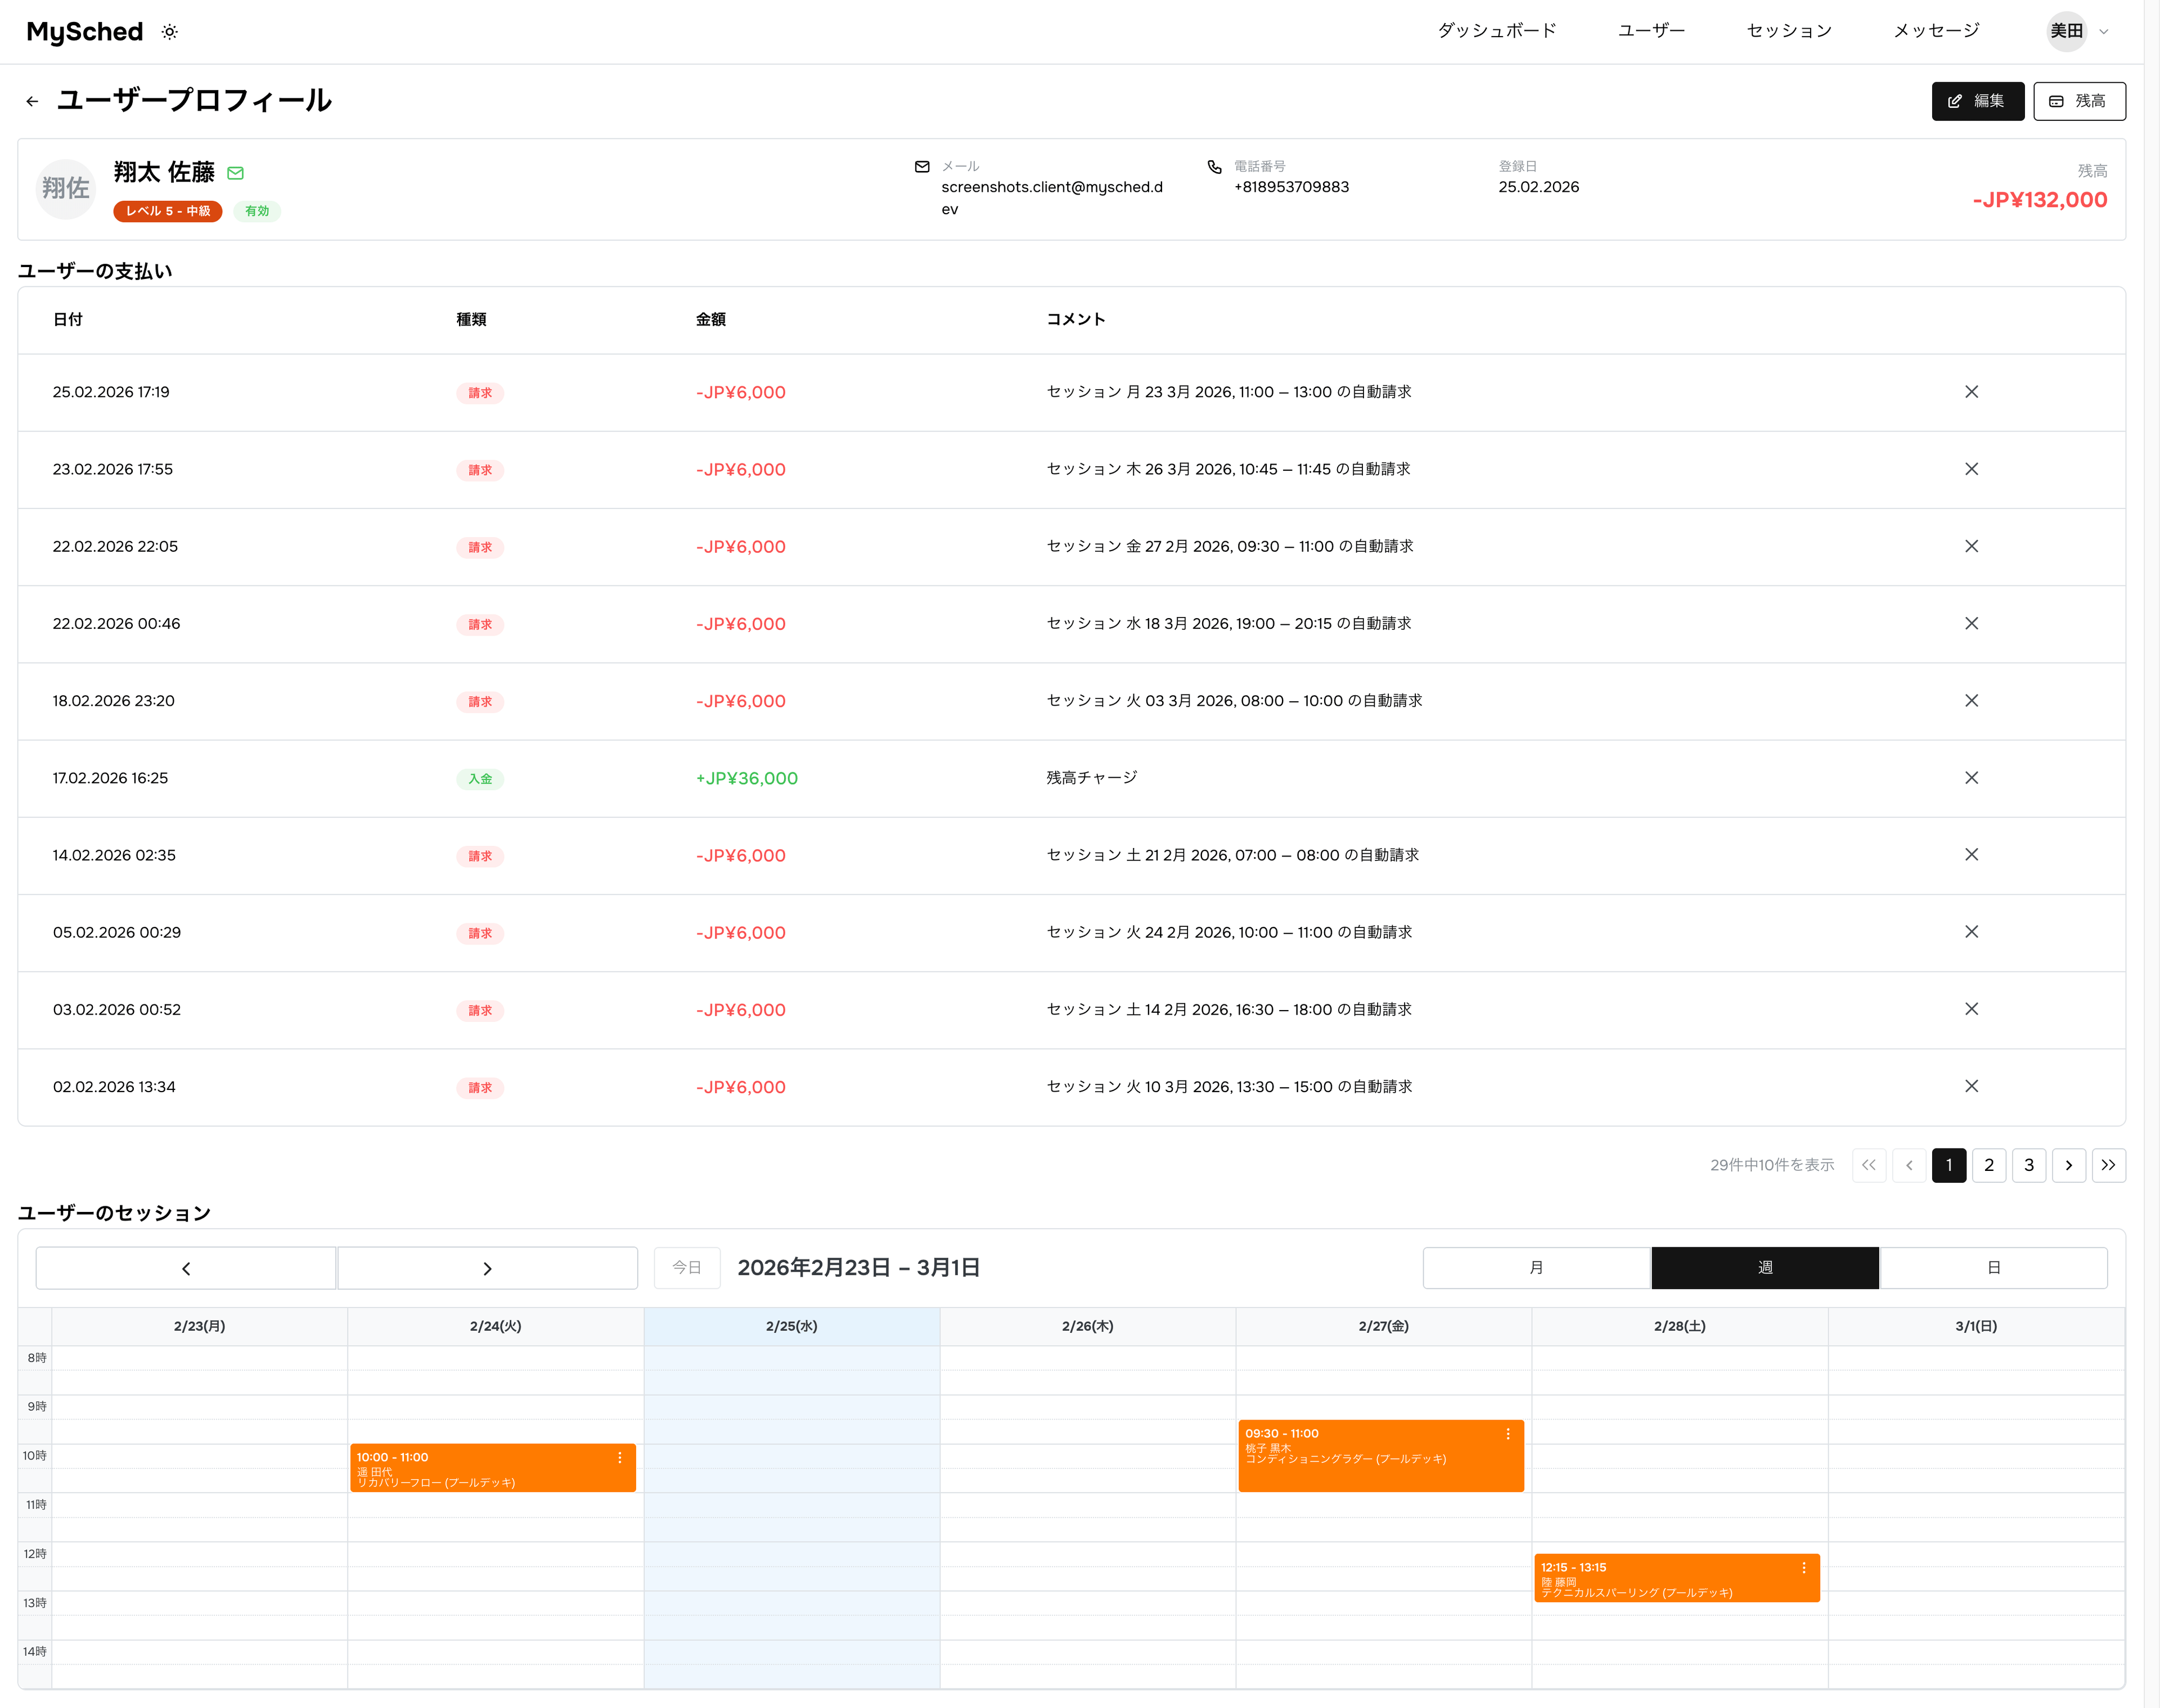This screenshot has height=1708, width=2160.
Task: Go to previous calendar week
Action: pos(186,1268)
